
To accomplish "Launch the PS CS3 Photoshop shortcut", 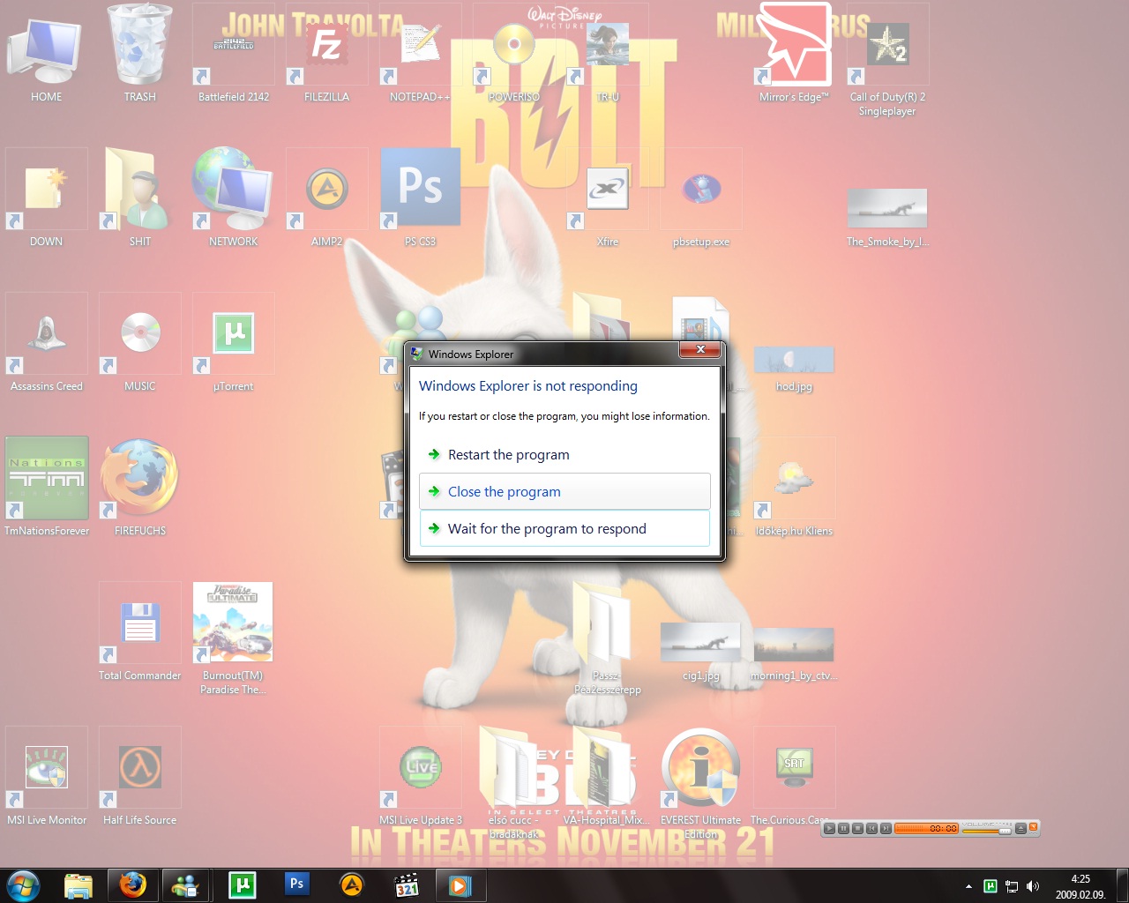I will pos(420,199).
